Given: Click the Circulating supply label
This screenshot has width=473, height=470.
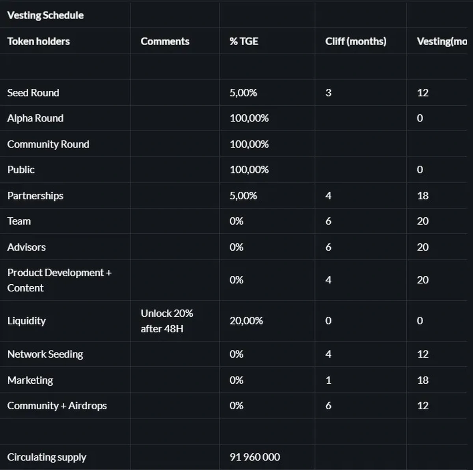Looking at the screenshot, I should click(47, 457).
